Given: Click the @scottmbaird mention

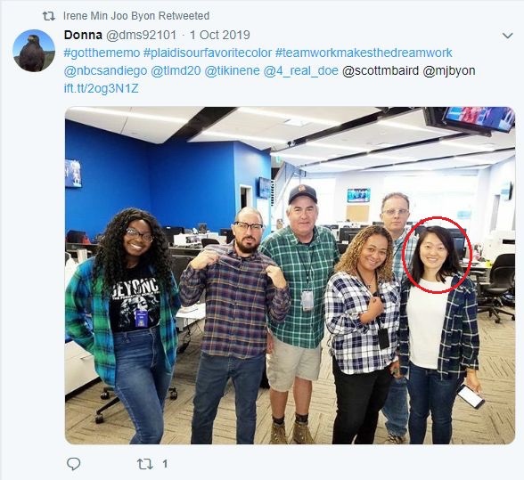Looking at the screenshot, I should point(381,71).
